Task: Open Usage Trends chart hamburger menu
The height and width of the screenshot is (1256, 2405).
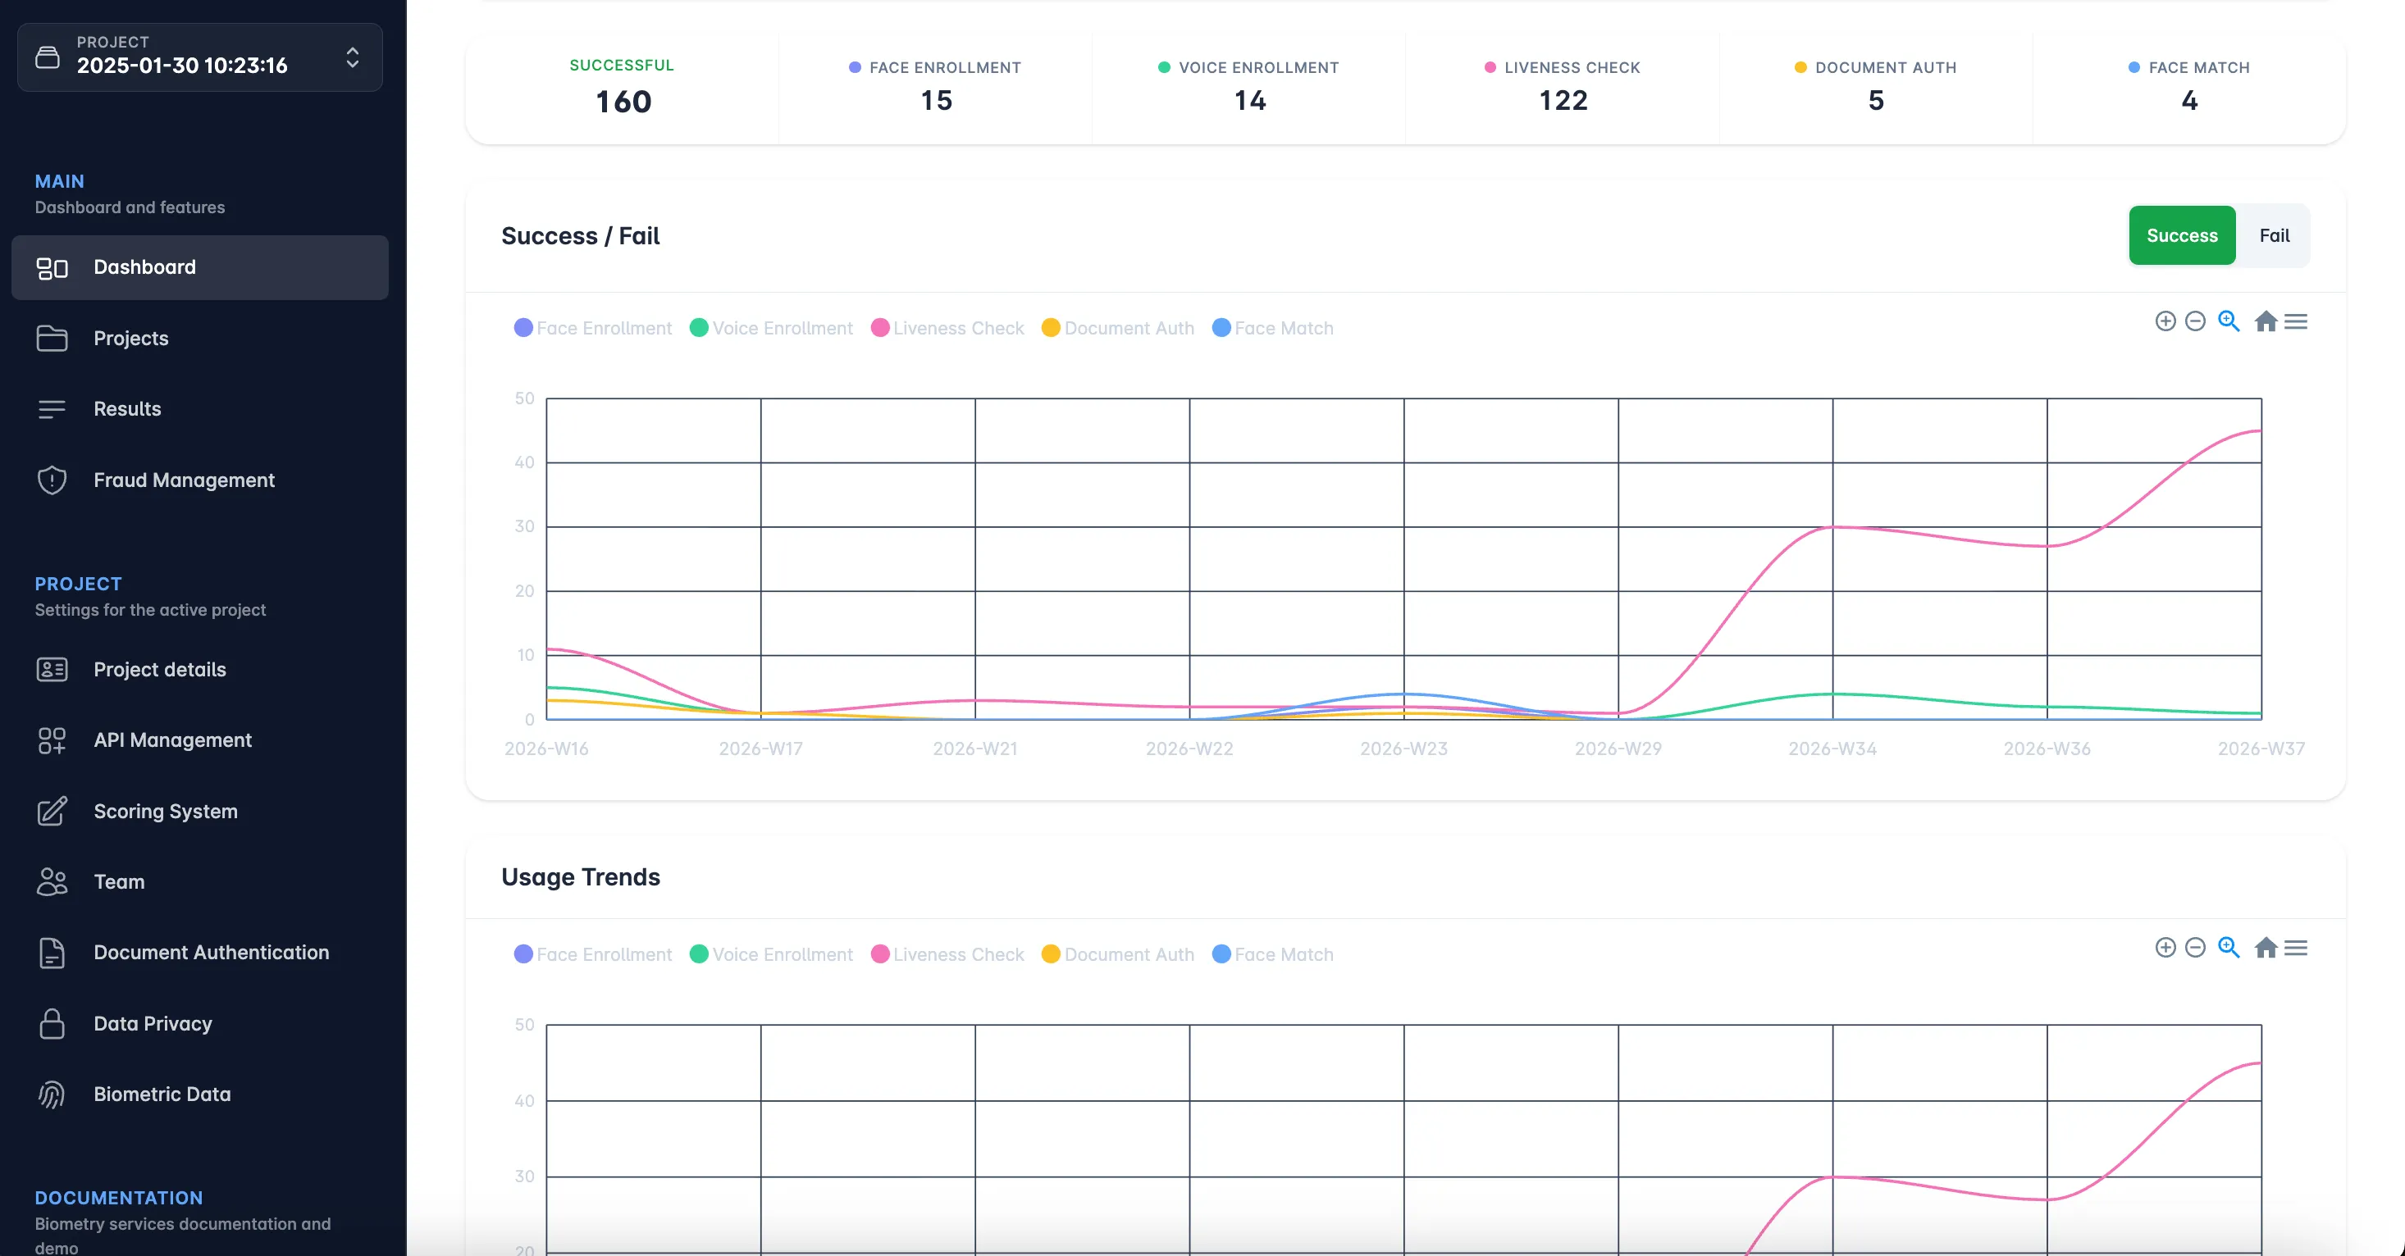Action: coord(2296,948)
